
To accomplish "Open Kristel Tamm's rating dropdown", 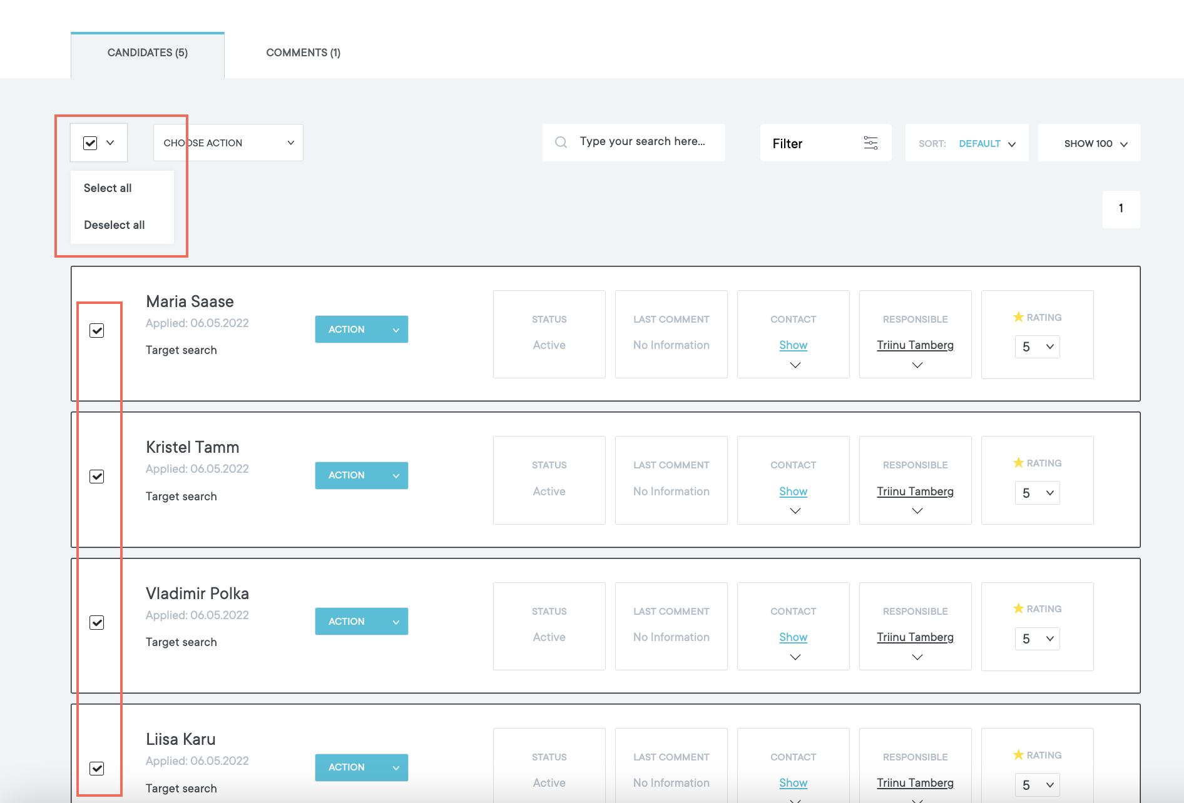I will click(1037, 493).
